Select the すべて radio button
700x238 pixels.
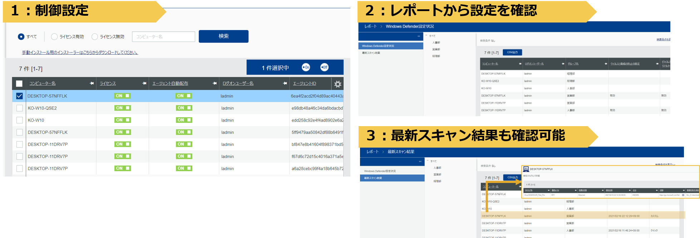pos(21,36)
